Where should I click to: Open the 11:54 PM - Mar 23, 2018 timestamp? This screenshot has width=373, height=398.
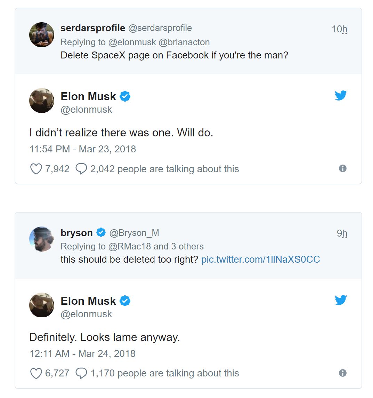pyautogui.click(x=83, y=149)
